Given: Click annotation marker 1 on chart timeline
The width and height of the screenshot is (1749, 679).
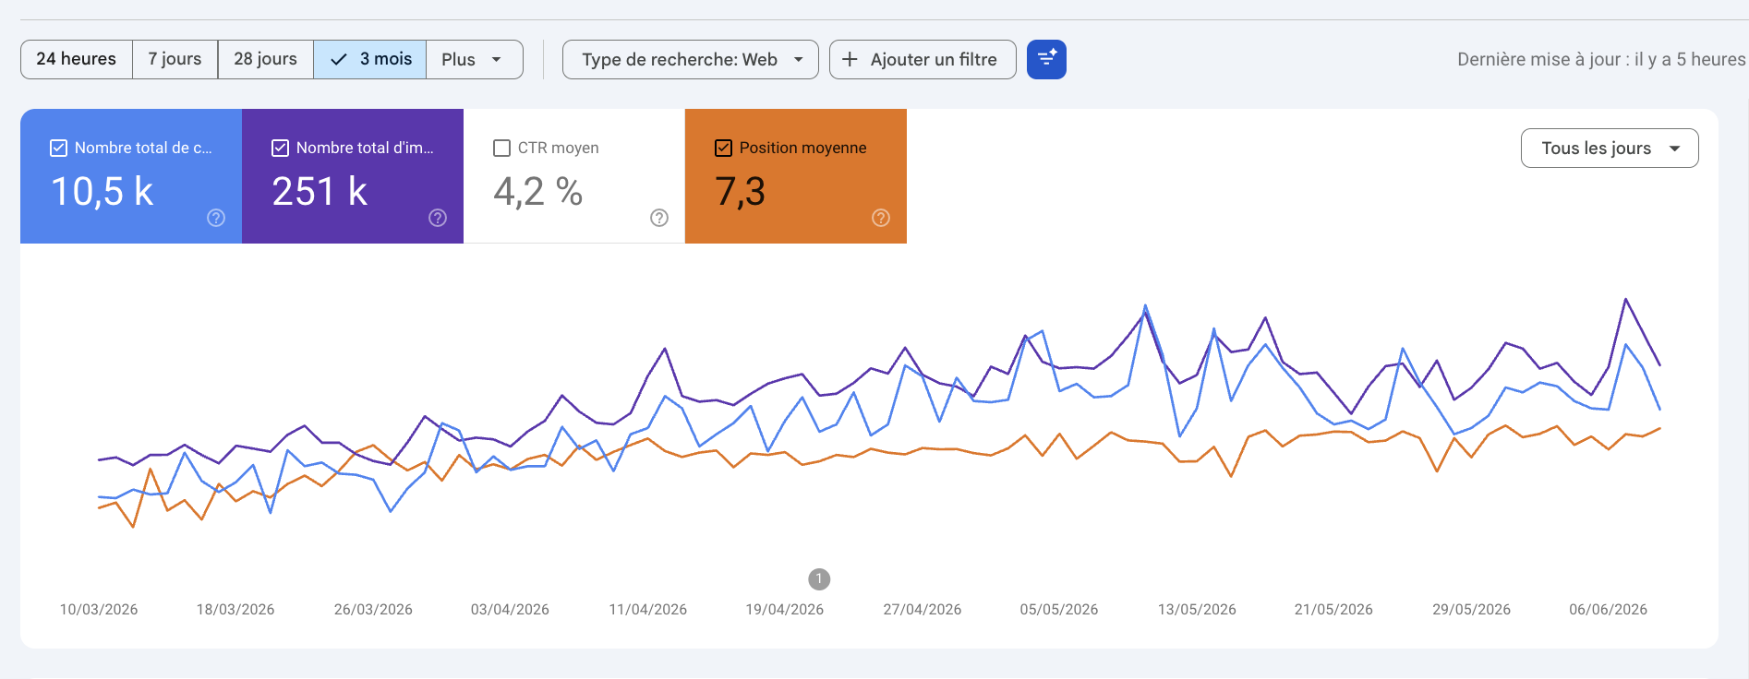Looking at the screenshot, I should click(x=819, y=579).
